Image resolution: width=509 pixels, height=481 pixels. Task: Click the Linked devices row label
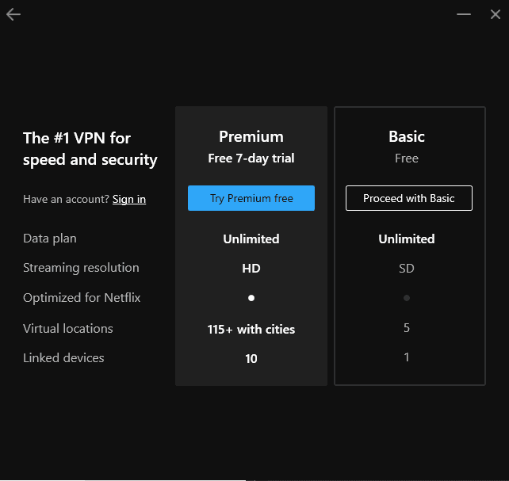(63, 358)
